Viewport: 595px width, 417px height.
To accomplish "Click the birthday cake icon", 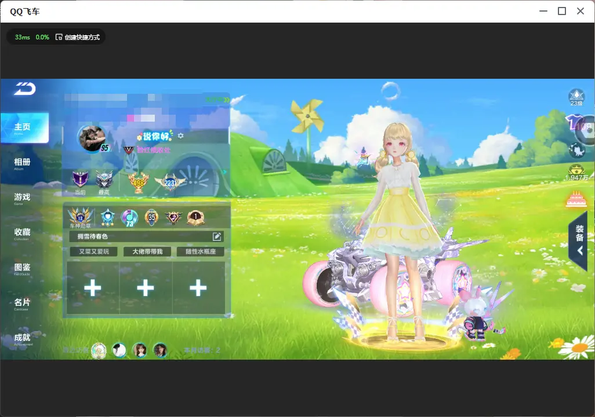I will 576,199.
